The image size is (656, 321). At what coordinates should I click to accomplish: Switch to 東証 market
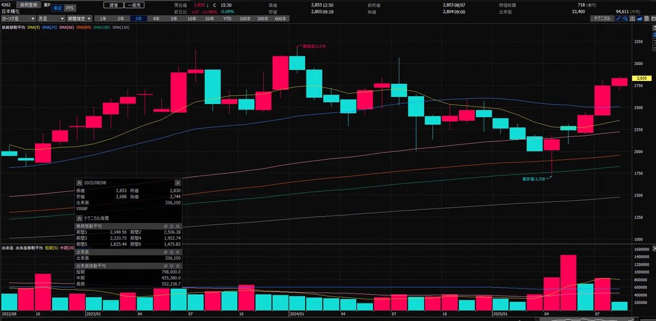pyautogui.click(x=57, y=8)
